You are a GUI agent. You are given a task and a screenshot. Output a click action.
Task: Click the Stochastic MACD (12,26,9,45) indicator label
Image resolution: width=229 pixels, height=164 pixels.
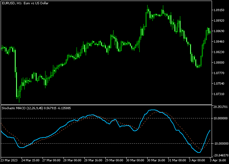click(22, 108)
